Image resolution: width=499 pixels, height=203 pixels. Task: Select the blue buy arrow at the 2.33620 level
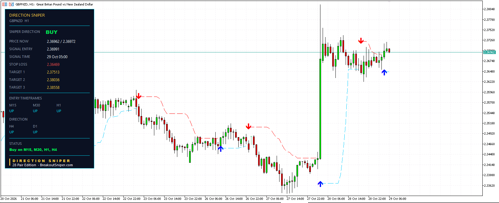coord(320,183)
